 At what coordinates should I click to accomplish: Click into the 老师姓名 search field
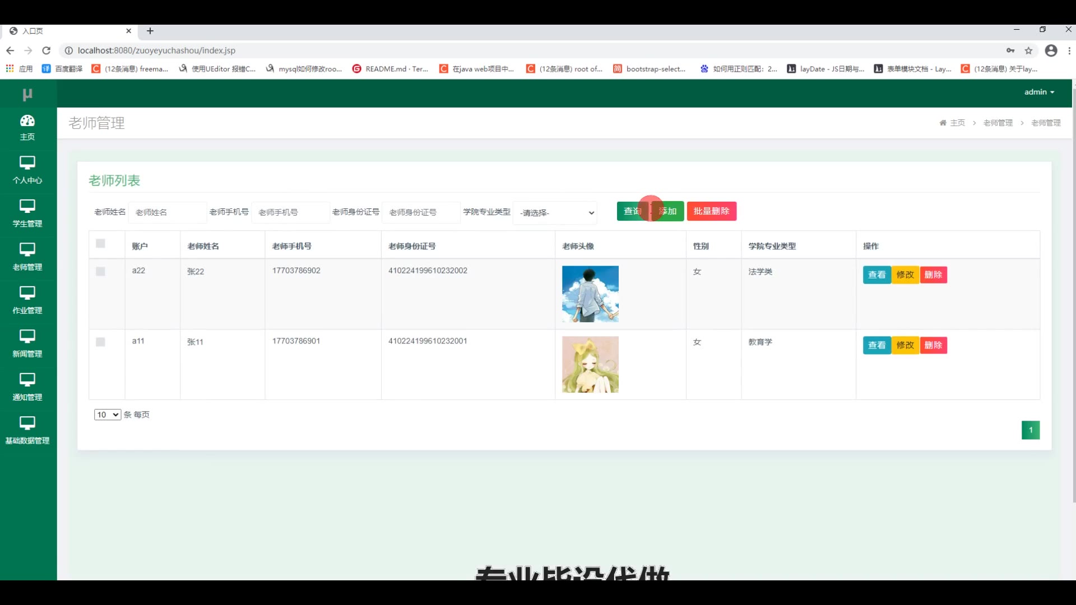pyautogui.click(x=168, y=212)
